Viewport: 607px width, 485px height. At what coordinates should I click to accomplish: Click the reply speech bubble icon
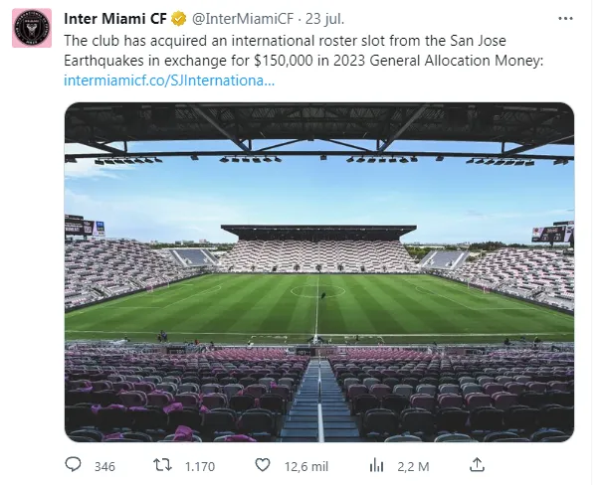(73, 464)
